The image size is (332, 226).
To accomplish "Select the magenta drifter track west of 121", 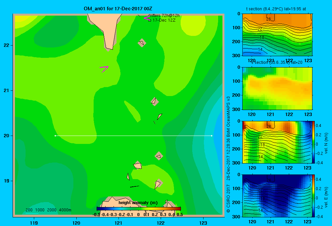I will point(104,69).
